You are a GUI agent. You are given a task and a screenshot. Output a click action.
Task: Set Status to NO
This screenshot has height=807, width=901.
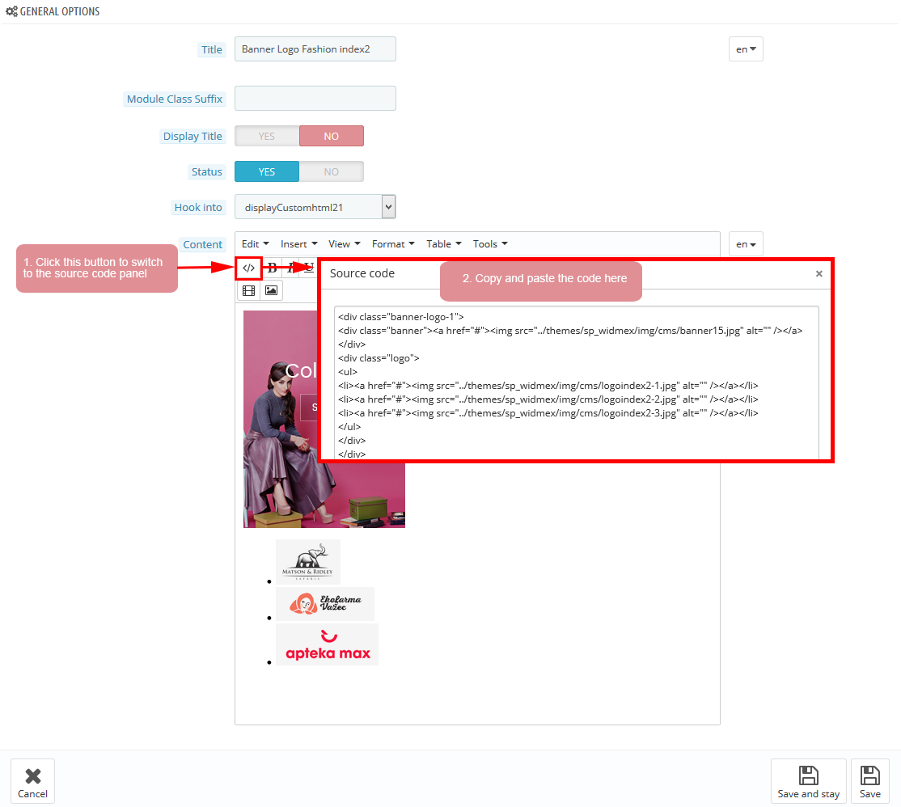(332, 171)
